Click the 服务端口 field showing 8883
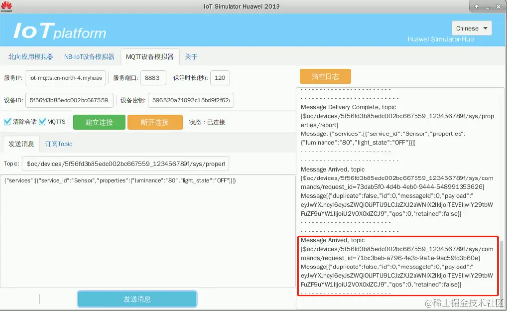The width and height of the screenshot is (507, 311). pyautogui.click(x=153, y=78)
